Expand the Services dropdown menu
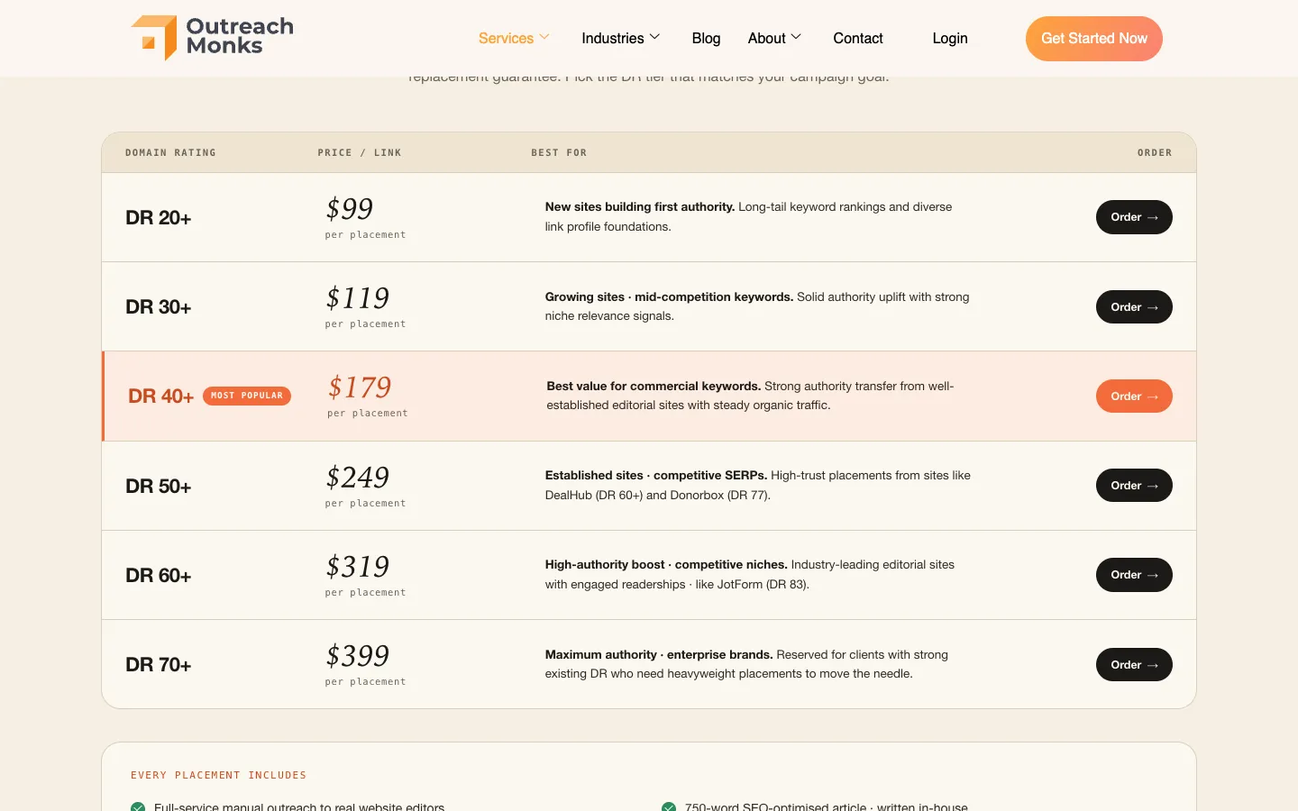The width and height of the screenshot is (1298, 811). pos(514,38)
